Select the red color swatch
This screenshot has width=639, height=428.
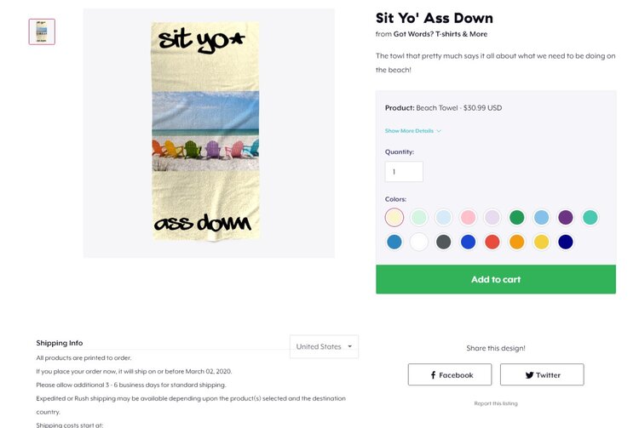(x=492, y=242)
